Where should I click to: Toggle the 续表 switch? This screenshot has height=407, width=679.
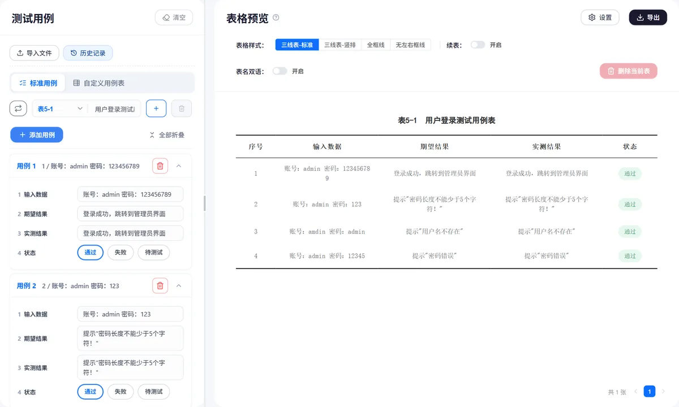[478, 45]
